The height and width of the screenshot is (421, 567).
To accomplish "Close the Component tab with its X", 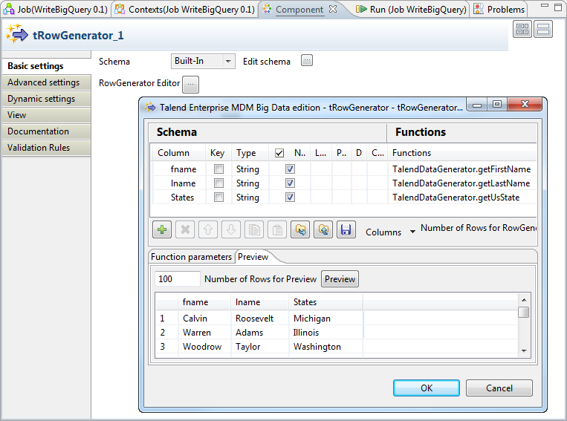I will coord(333,9).
